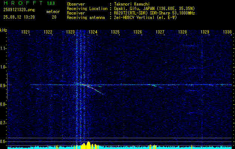This screenshot has height=149, width=235.
Task: Click time marker 1325
Action: (x=115, y=32)
